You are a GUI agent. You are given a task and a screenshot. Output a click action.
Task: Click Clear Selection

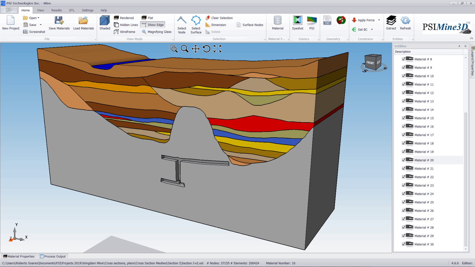click(x=219, y=18)
